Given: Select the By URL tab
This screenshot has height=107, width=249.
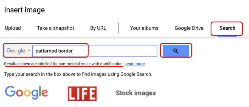Looking at the screenshot, I should [98, 28].
